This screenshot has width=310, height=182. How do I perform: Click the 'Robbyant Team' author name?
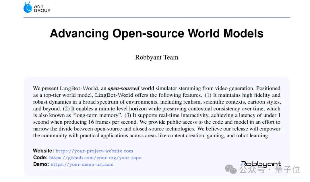pyautogui.click(x=156, y=57)
